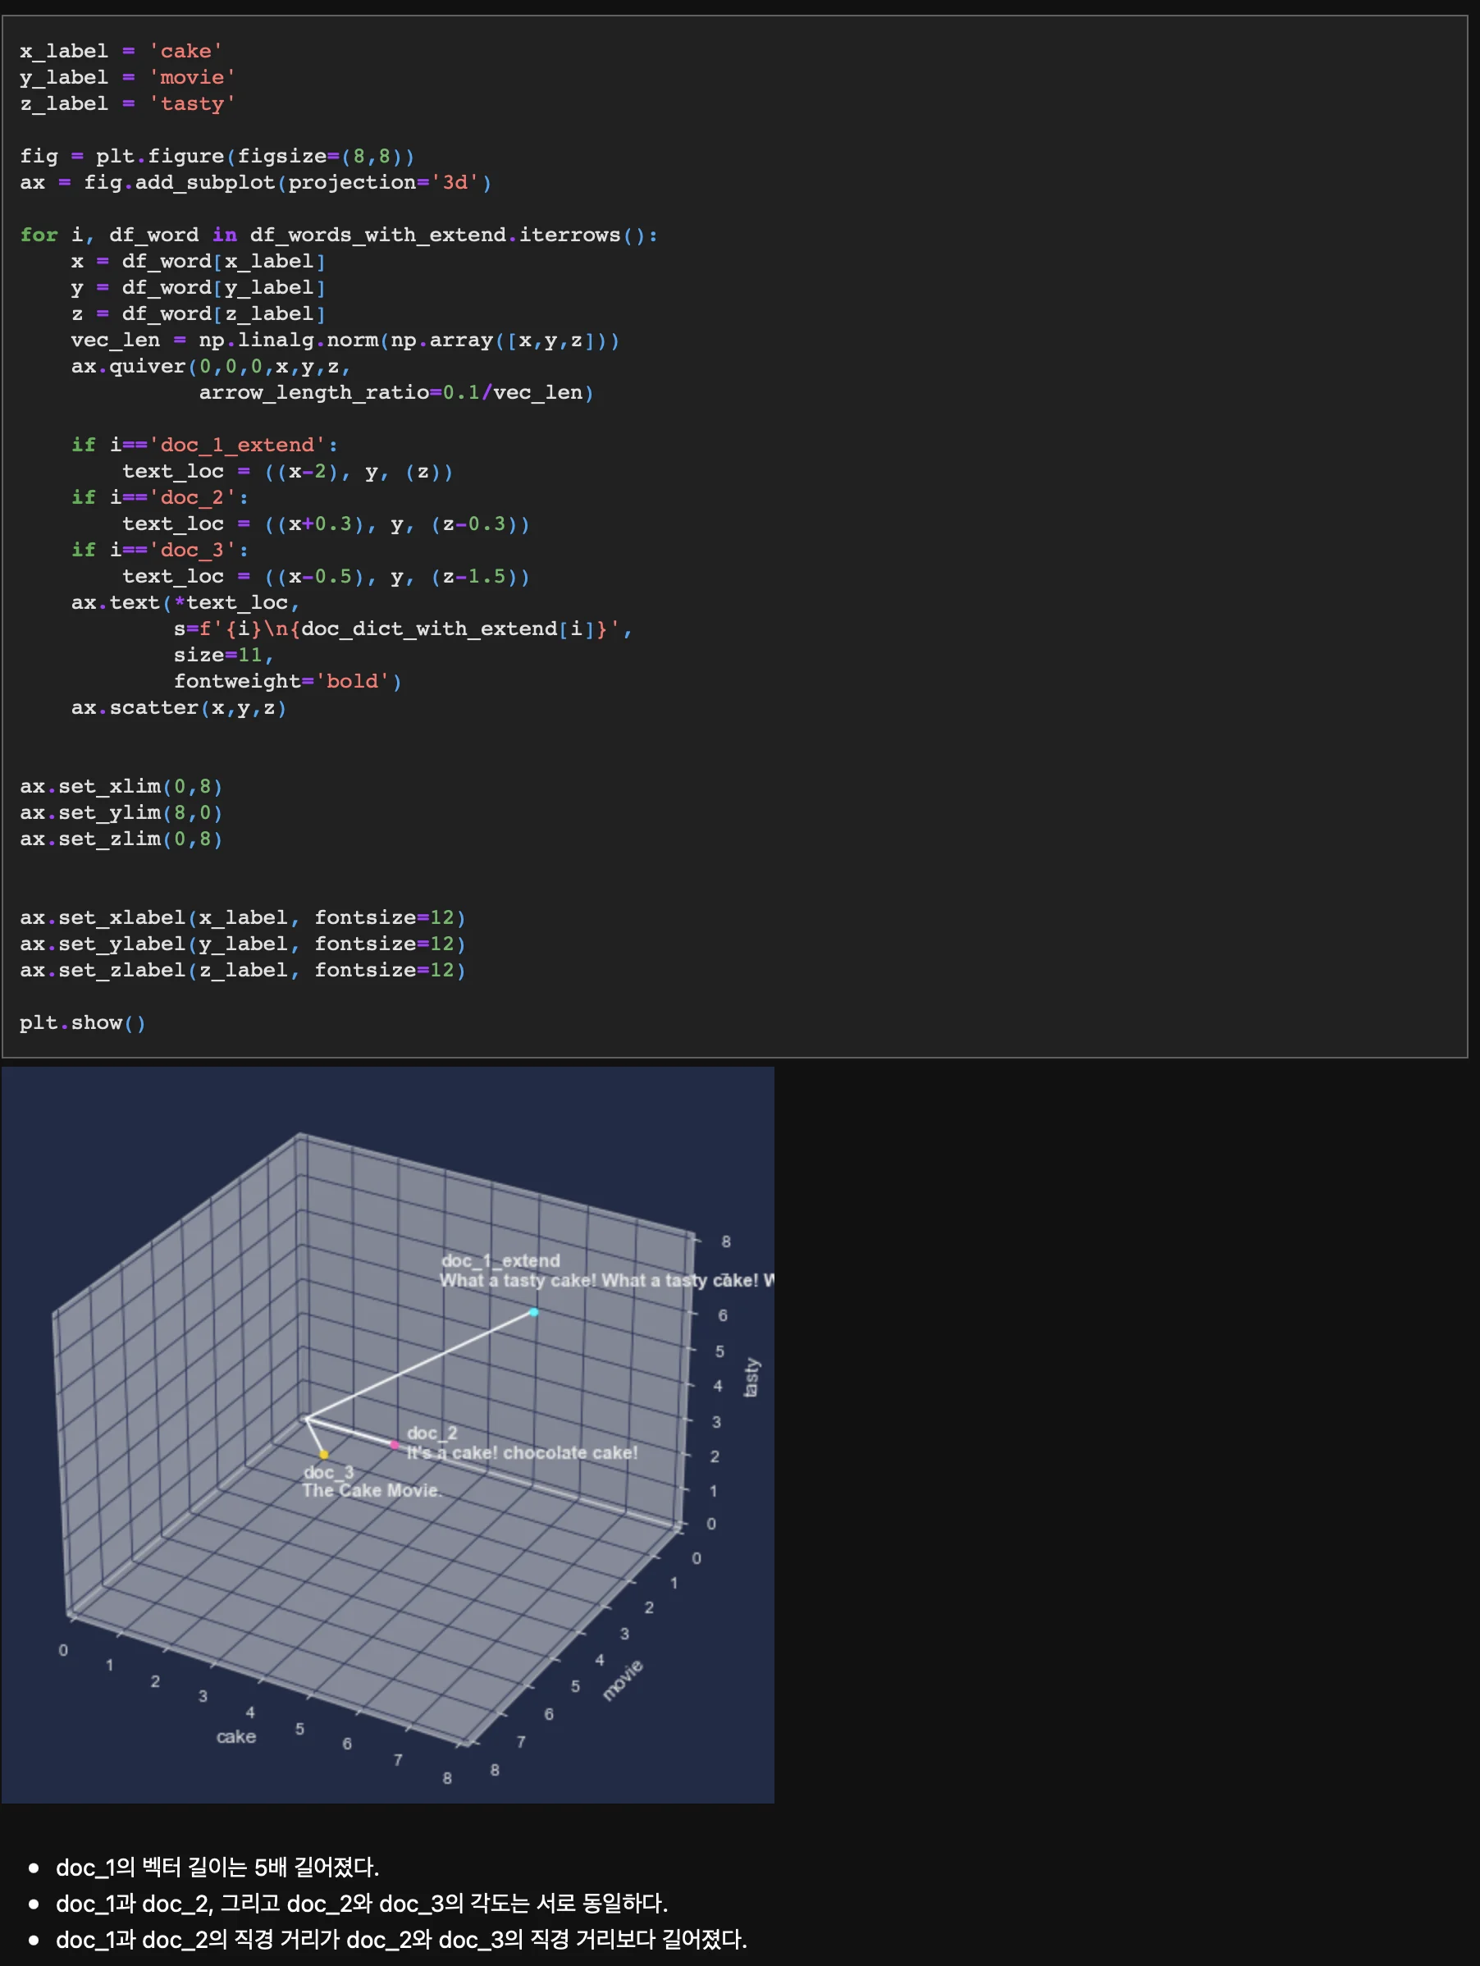Click the yellow doc_3 marker in the plot
The image size is (1480, 1966).
click(323, 1455)
